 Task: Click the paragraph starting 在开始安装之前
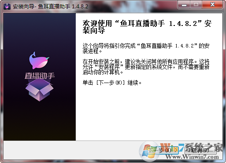(146, 67)
